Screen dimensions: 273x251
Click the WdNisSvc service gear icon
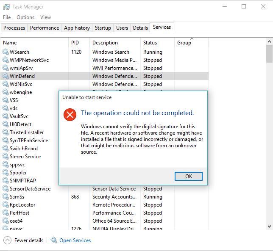pos(6,84)
